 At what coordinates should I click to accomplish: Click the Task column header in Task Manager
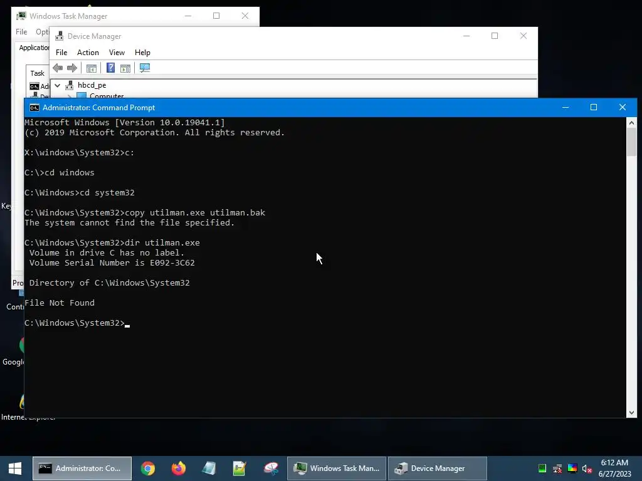point(37,73)
